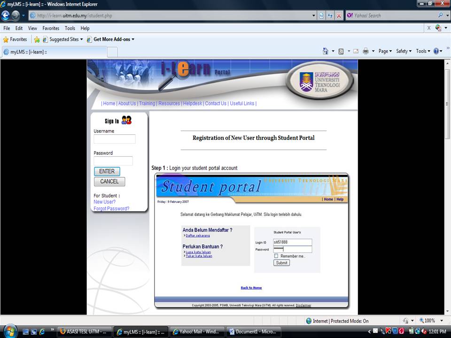451x338 pixels.
Task: Open zoom level dropdown arrow
Action: coord(442,321)
